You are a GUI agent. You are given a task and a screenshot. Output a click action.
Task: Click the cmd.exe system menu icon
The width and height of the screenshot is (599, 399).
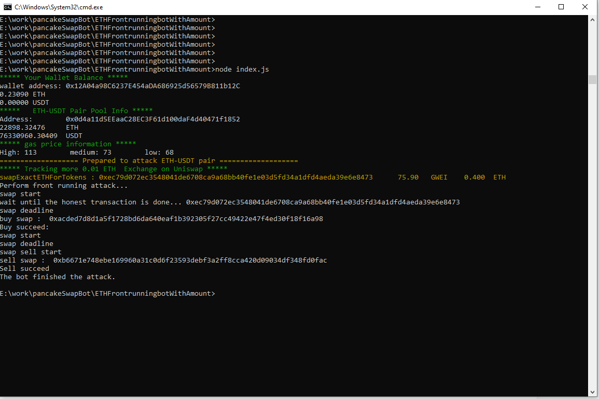(7, 7)
